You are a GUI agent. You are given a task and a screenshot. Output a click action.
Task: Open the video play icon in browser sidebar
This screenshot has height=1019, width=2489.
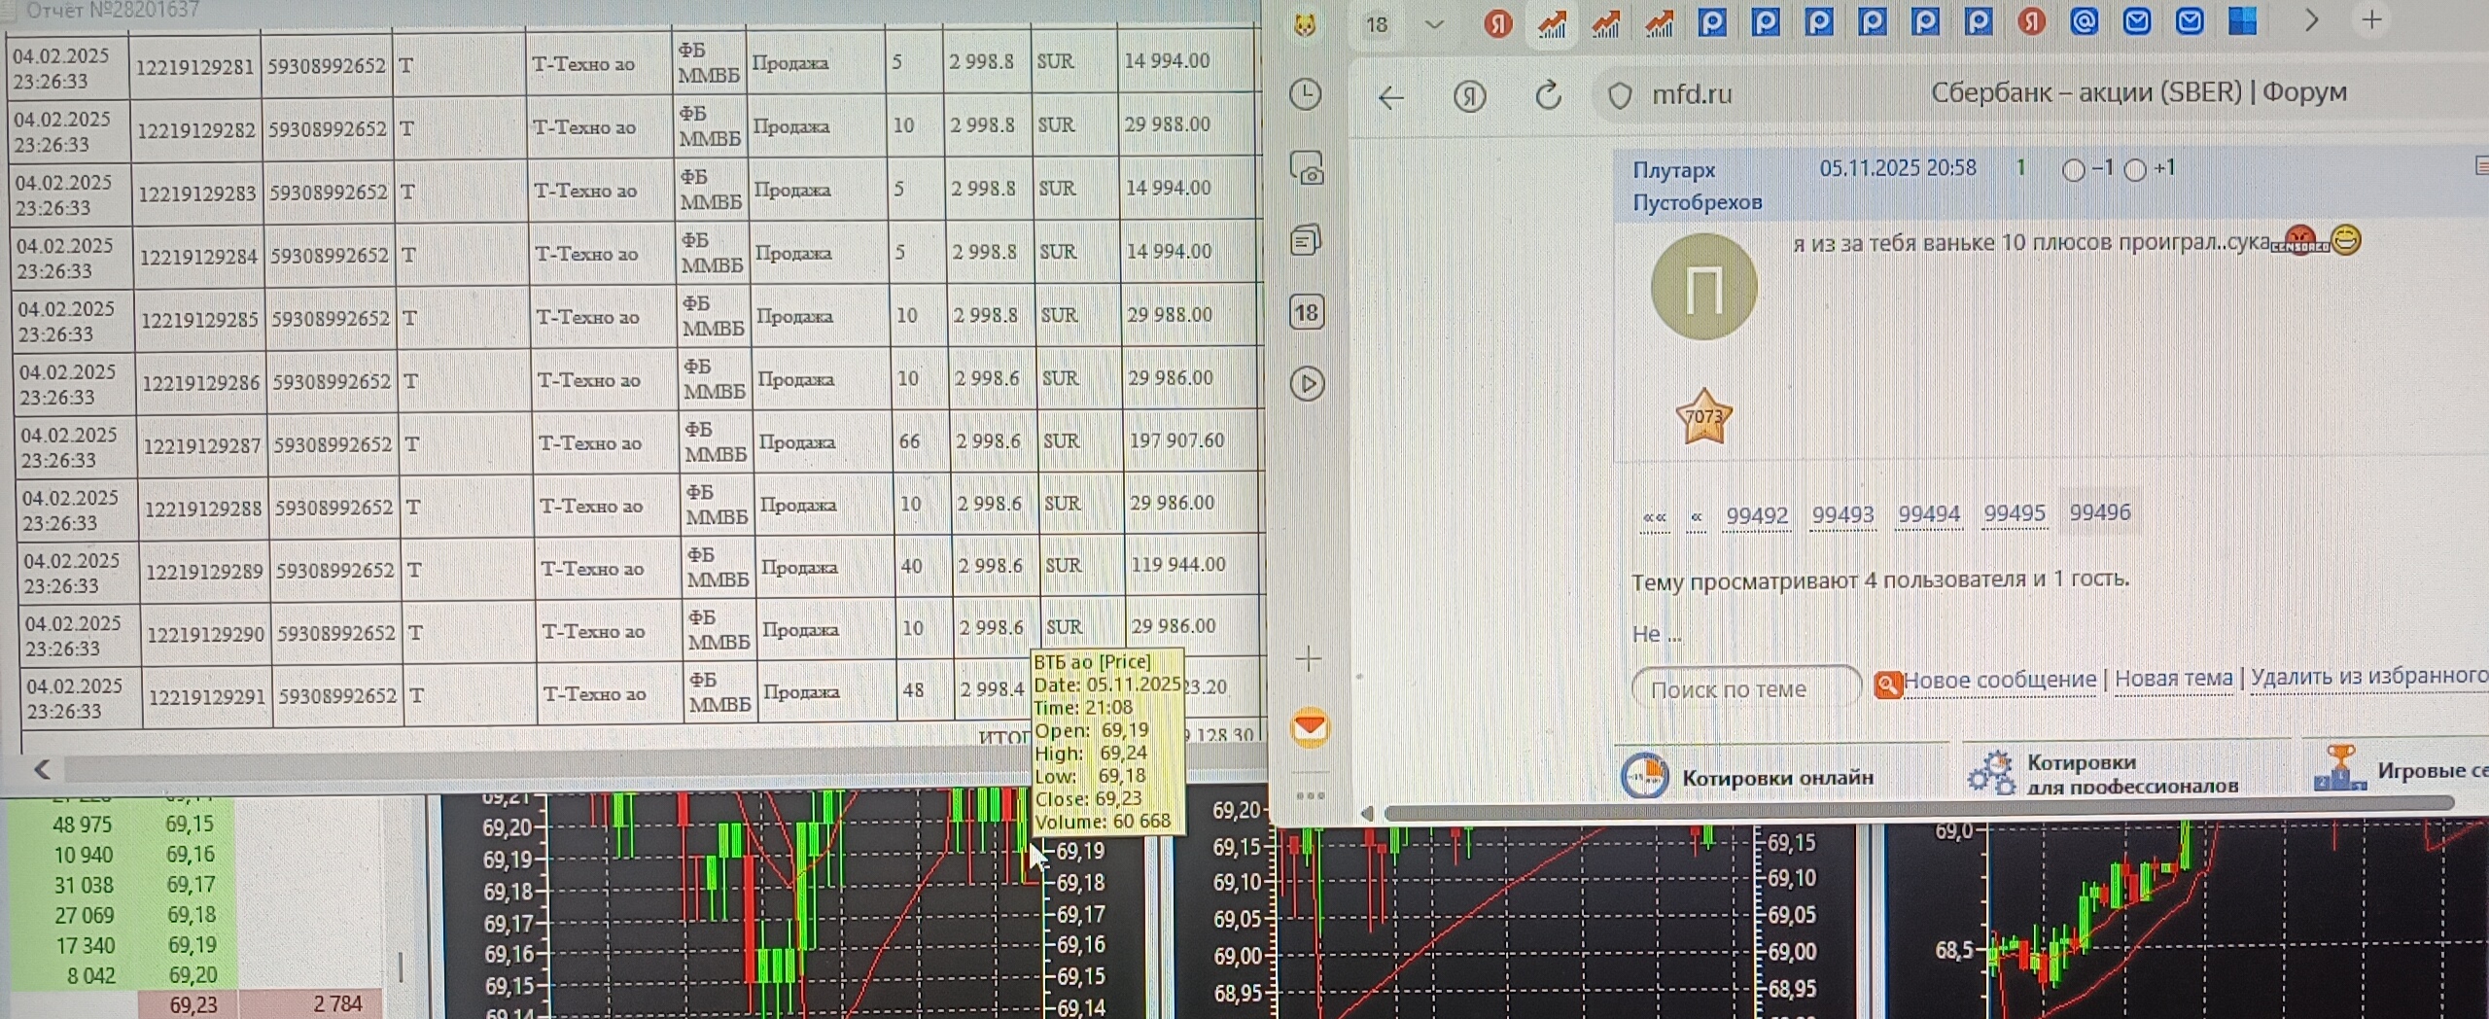[x=1307, y=383]
